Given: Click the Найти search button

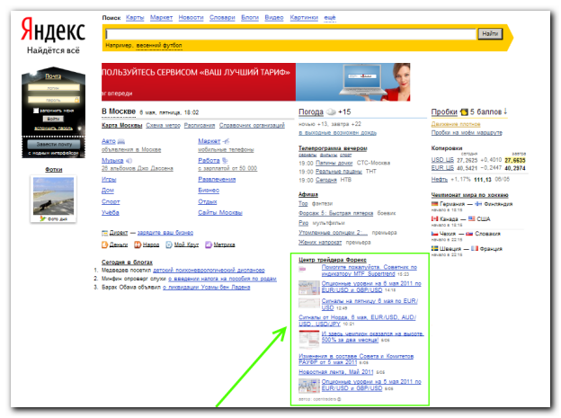Looking at the screenshot, I should tap(490, 33).
